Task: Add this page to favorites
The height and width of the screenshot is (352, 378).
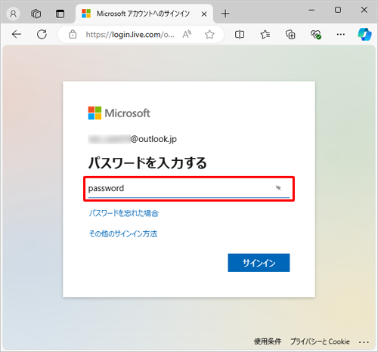Action: (x=209, y=34)
